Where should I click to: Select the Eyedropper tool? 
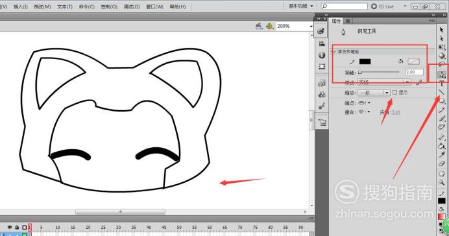coord(442,155)
